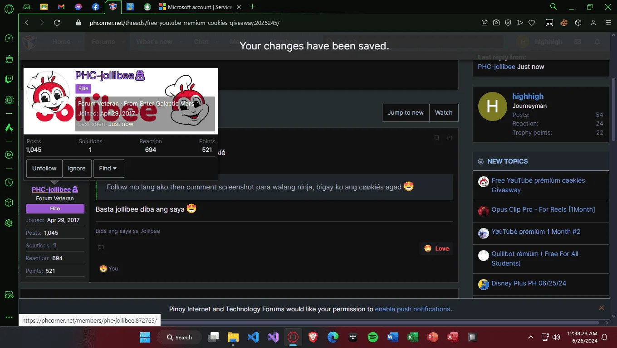Open YouTube premium 1 Month #2 topic
The height and width of the screenshot is (348, 617).
point(536,232)
